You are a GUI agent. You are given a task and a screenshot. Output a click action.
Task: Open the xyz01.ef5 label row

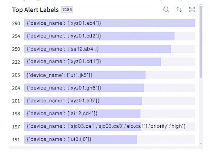[x=110, y=101]
